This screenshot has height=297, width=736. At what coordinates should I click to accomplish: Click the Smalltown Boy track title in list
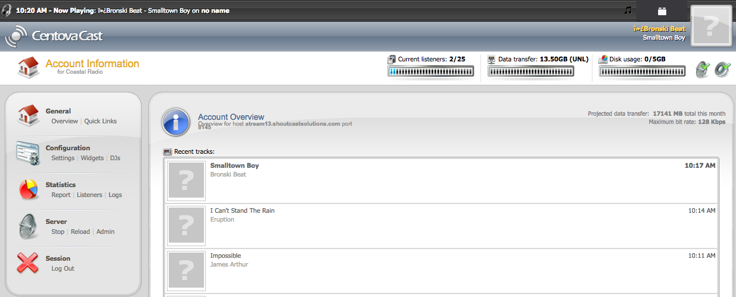(x=234, y=165)
